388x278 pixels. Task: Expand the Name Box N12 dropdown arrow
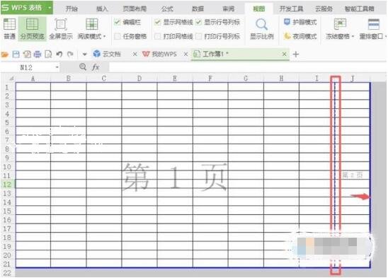57,67
